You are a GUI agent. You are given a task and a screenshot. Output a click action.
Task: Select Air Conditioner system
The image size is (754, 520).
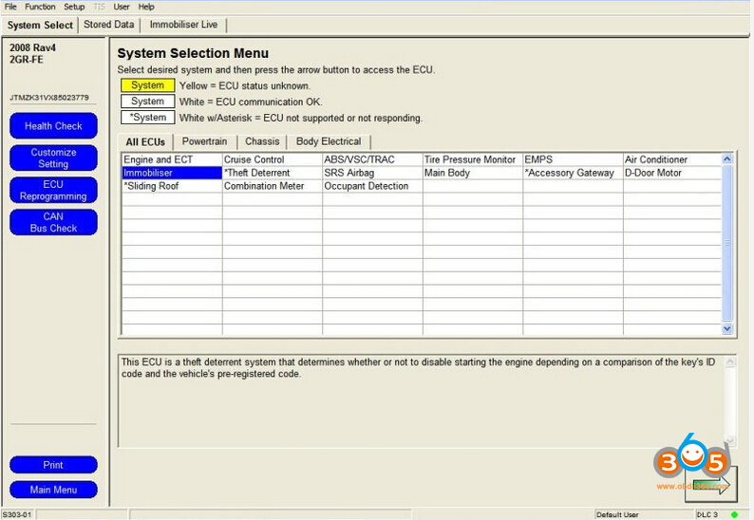click(672, 159)
